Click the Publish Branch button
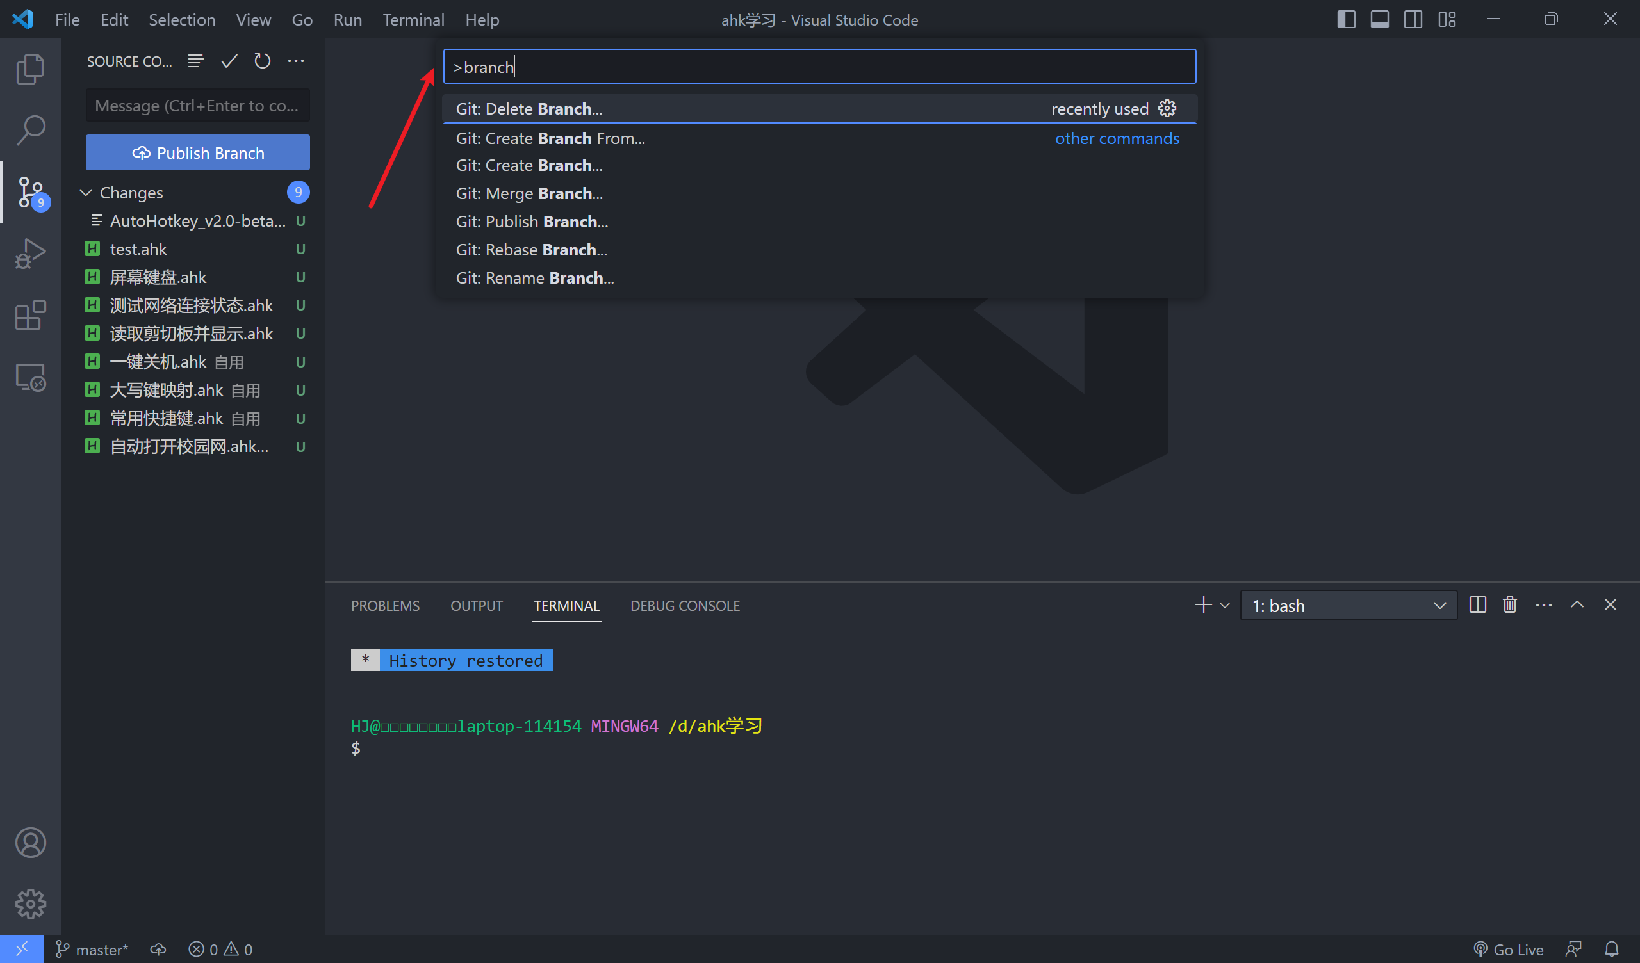 coord(198,152)
